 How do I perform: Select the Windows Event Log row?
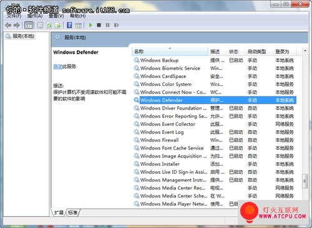[215, 132]
